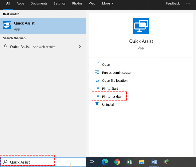Click the Feedback button
This screenshot has width=196, height=167.
pyautogui.click(x=173, y=3)
